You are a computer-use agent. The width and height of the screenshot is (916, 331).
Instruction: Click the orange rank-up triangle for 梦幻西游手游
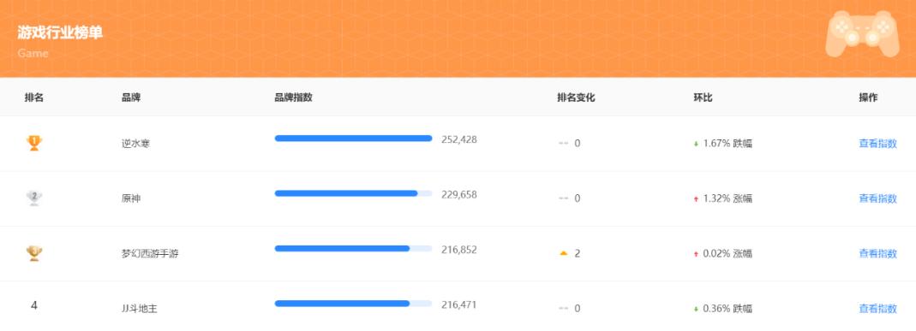564,253
